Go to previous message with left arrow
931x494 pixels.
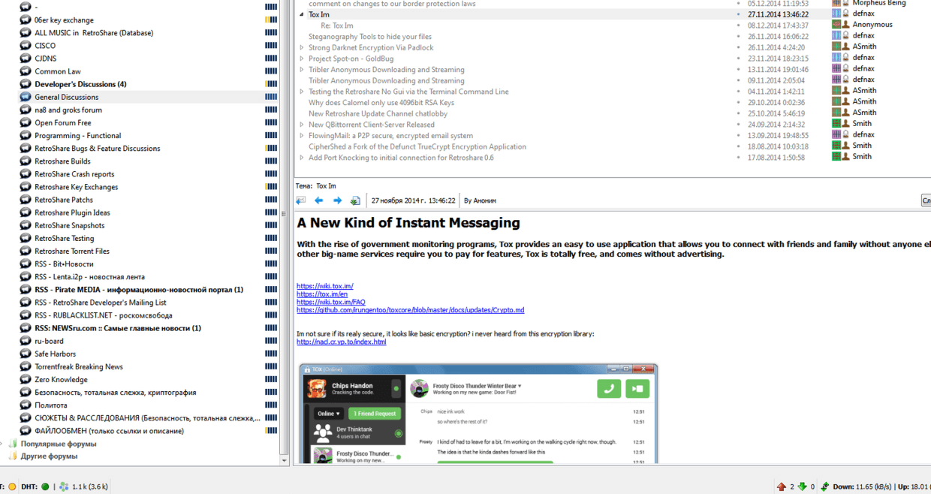[x=319, y=200]
